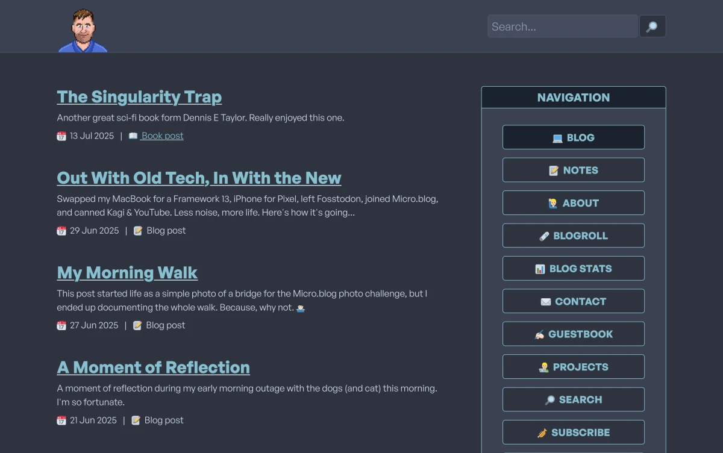This screenshot has width=723, height=453.
Task: View the Blog Stats page
Action: pyautogui.click(x=573, y=269)
